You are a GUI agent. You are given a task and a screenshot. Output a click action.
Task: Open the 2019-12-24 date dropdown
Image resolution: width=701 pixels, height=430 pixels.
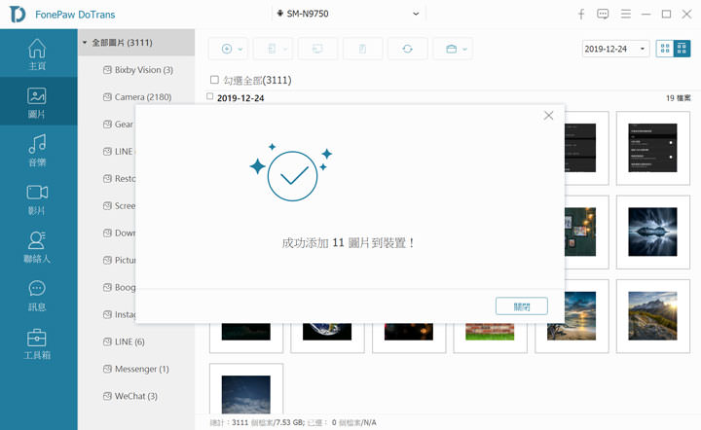(615, 49)
